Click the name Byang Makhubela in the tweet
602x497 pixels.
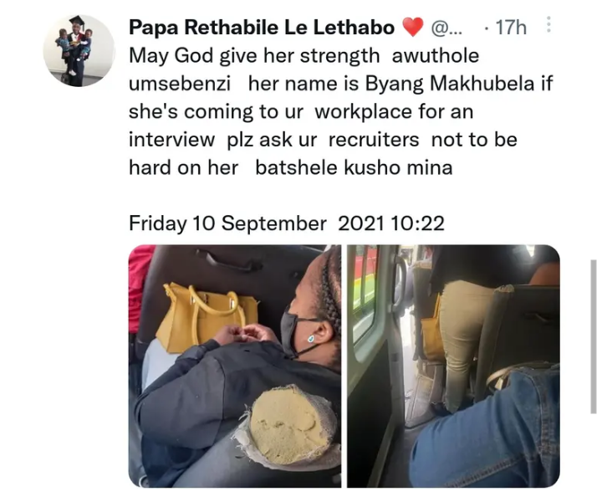pyautogui.click(x=450, y=84)
